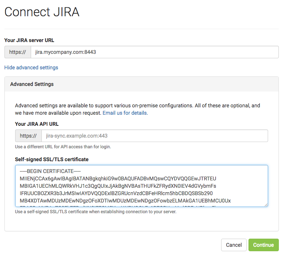This screenshot has width=284, height=256.
Task: Click the Cancel button
Action: pyautogui.click(x=234, y=245)
